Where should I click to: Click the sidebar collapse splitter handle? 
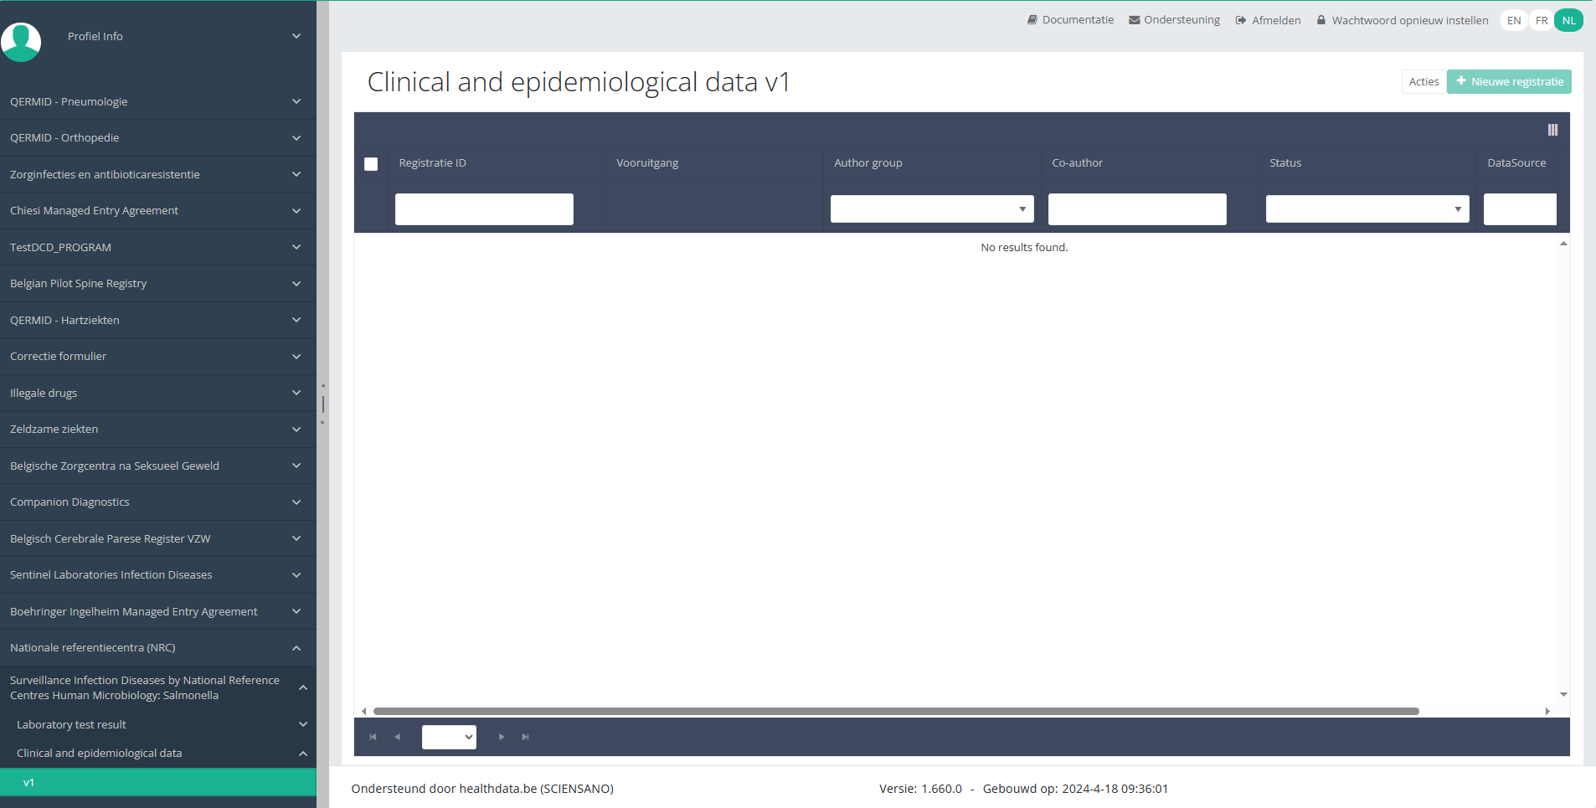click(322, 404)
